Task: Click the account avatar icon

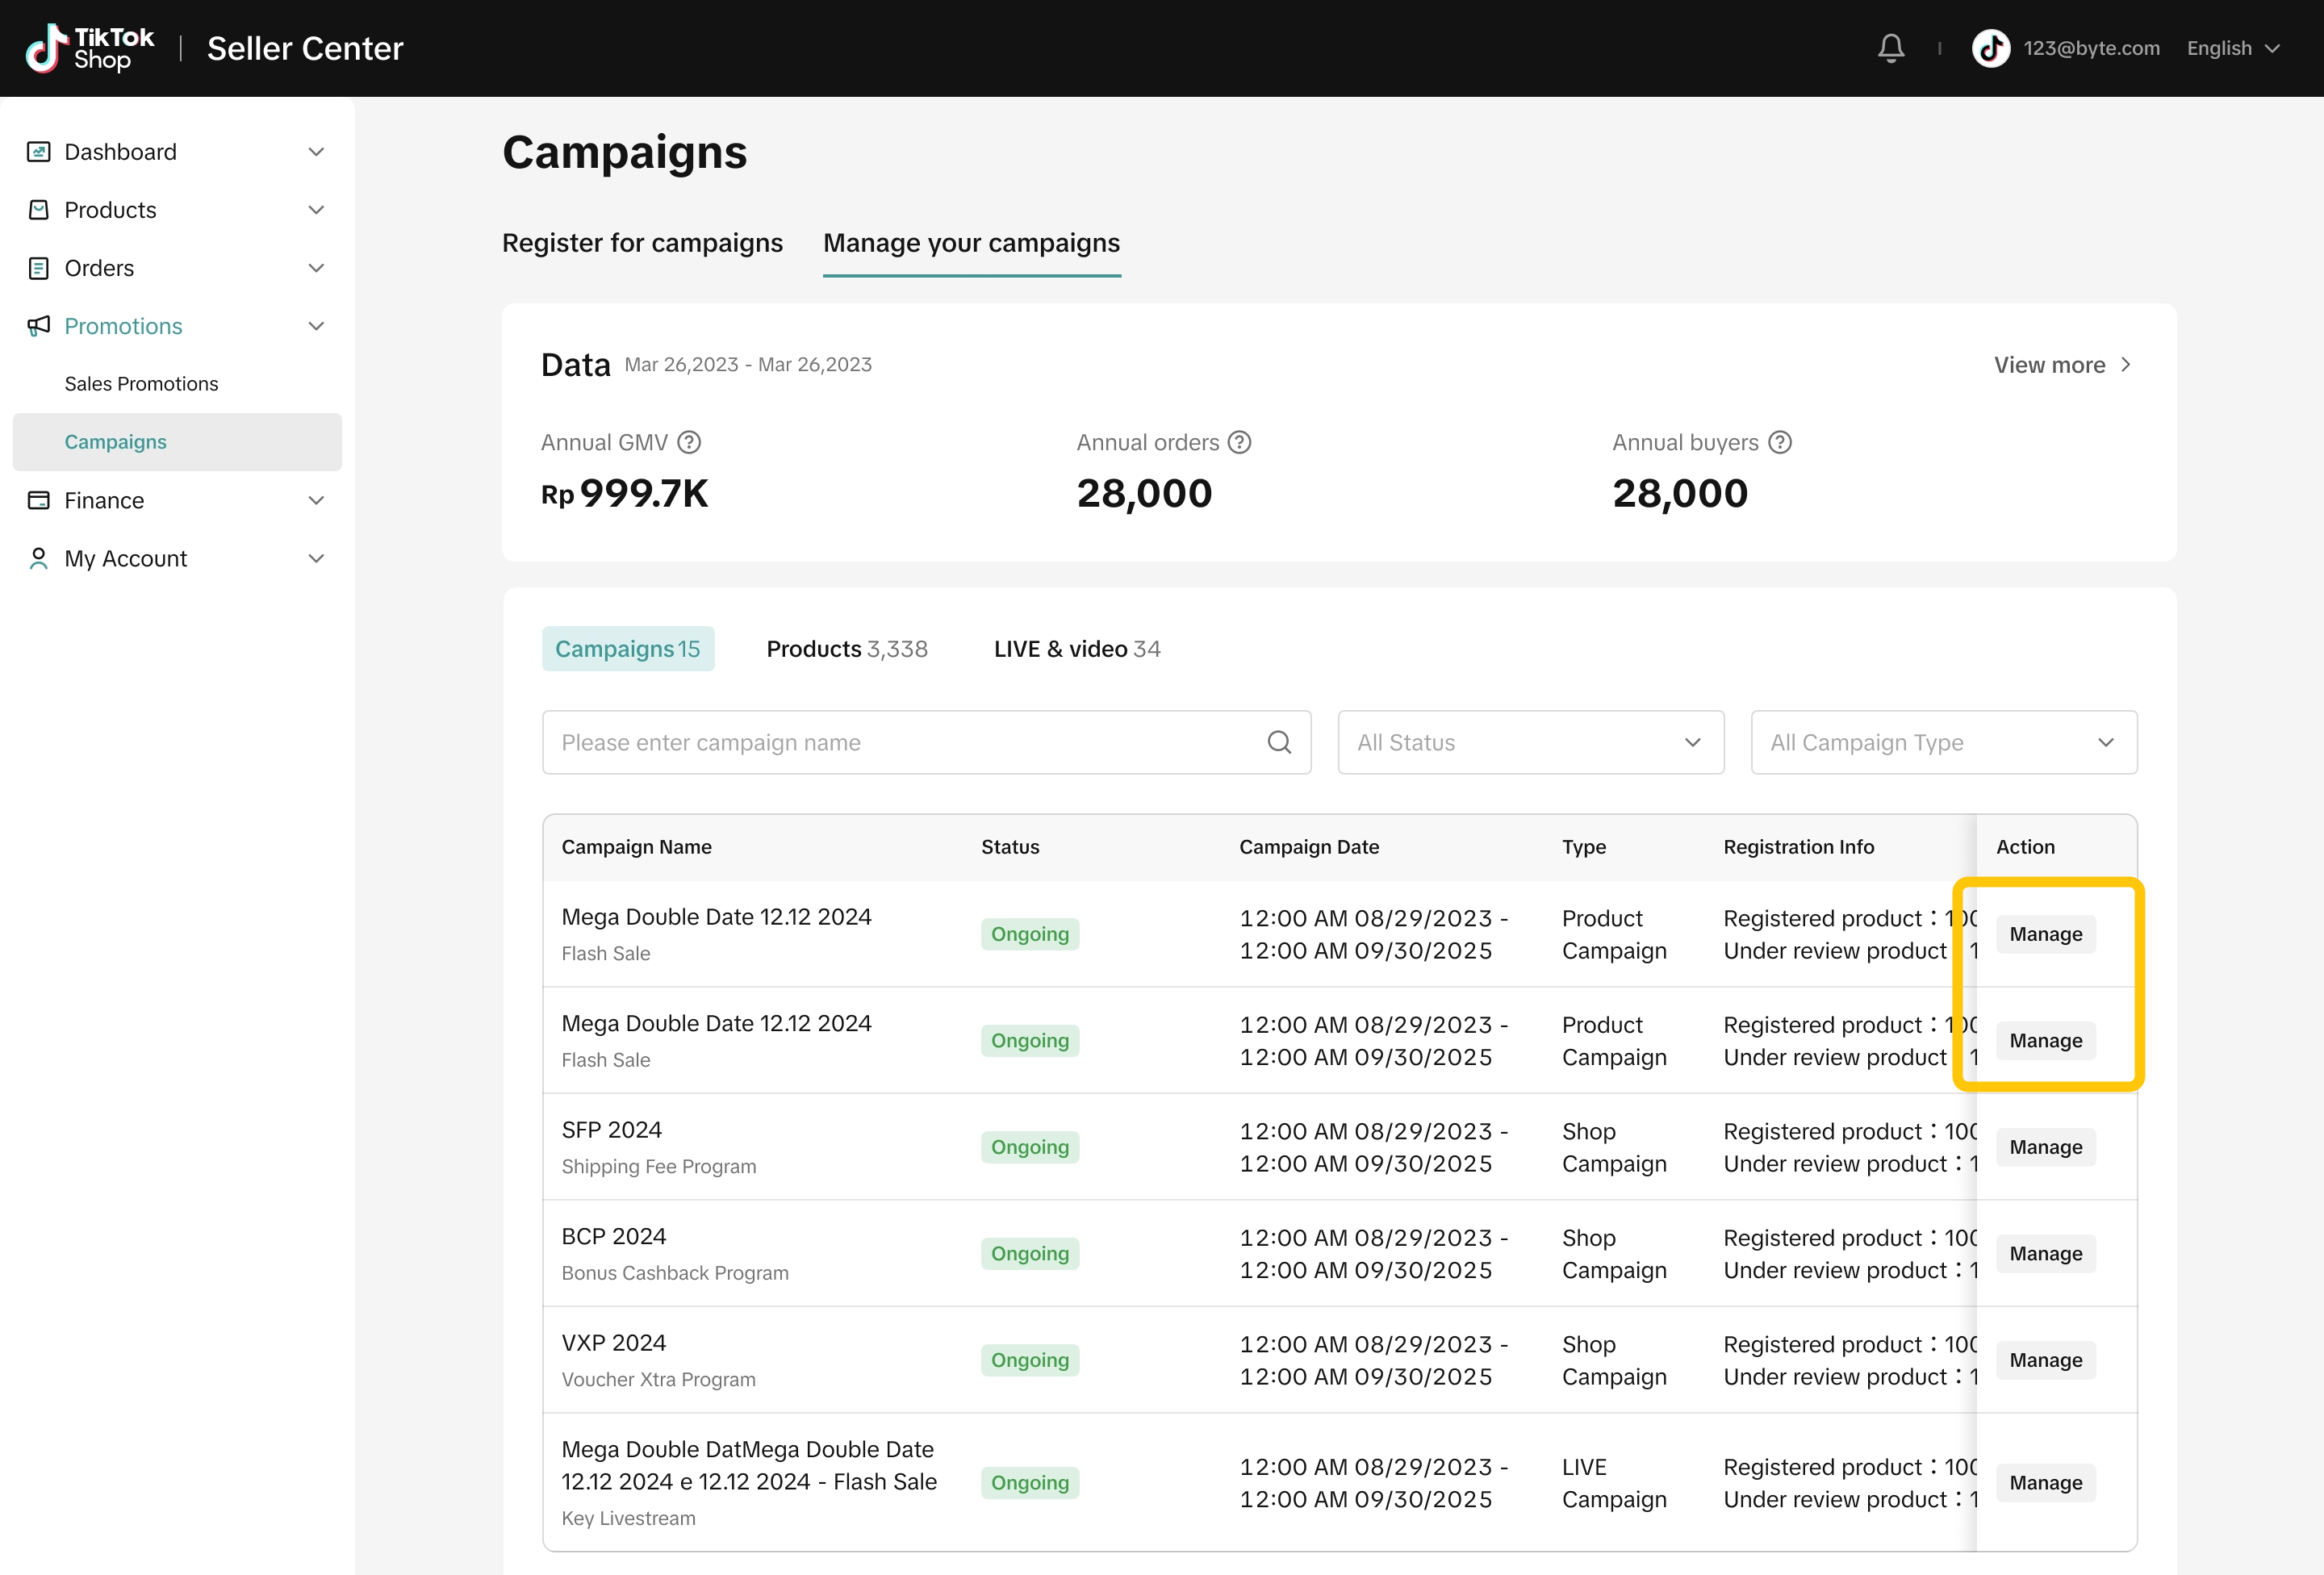Action: (x=1990, y=48)
